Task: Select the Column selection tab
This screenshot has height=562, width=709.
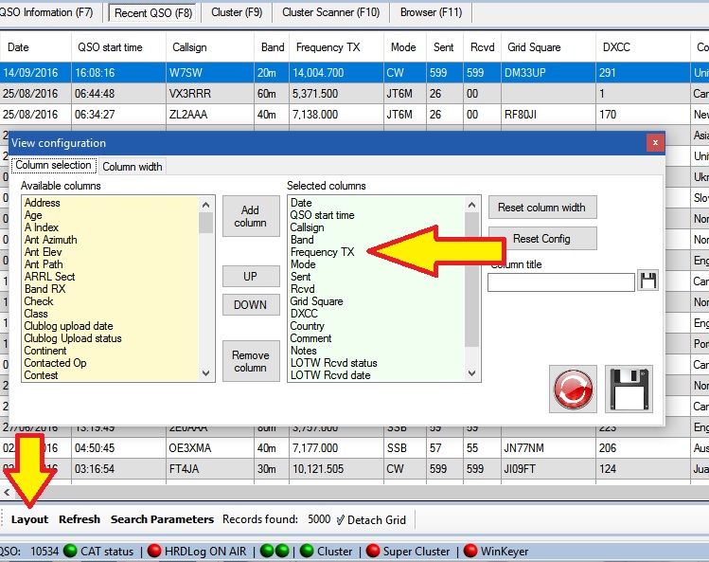Action: click(x=53, y=165)
